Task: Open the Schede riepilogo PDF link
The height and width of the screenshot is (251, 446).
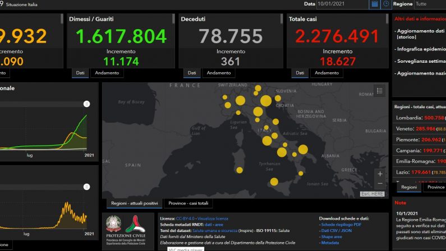Action: point(341,225)
